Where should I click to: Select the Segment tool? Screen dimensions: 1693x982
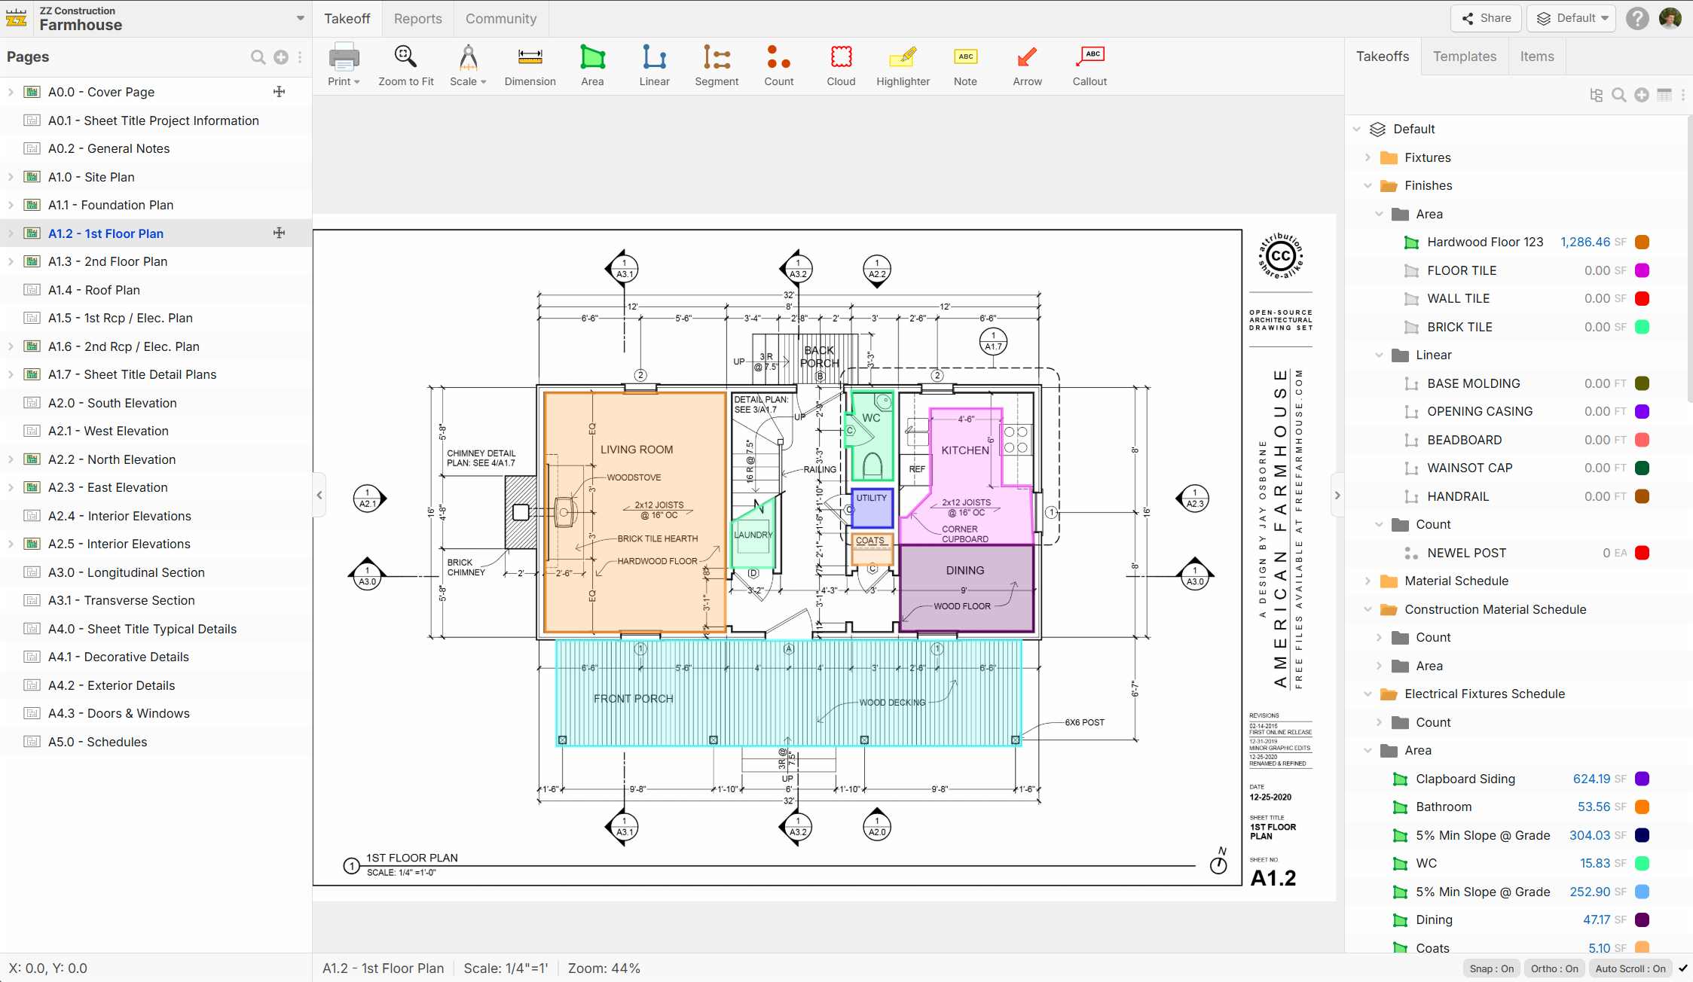pos(717,66)
